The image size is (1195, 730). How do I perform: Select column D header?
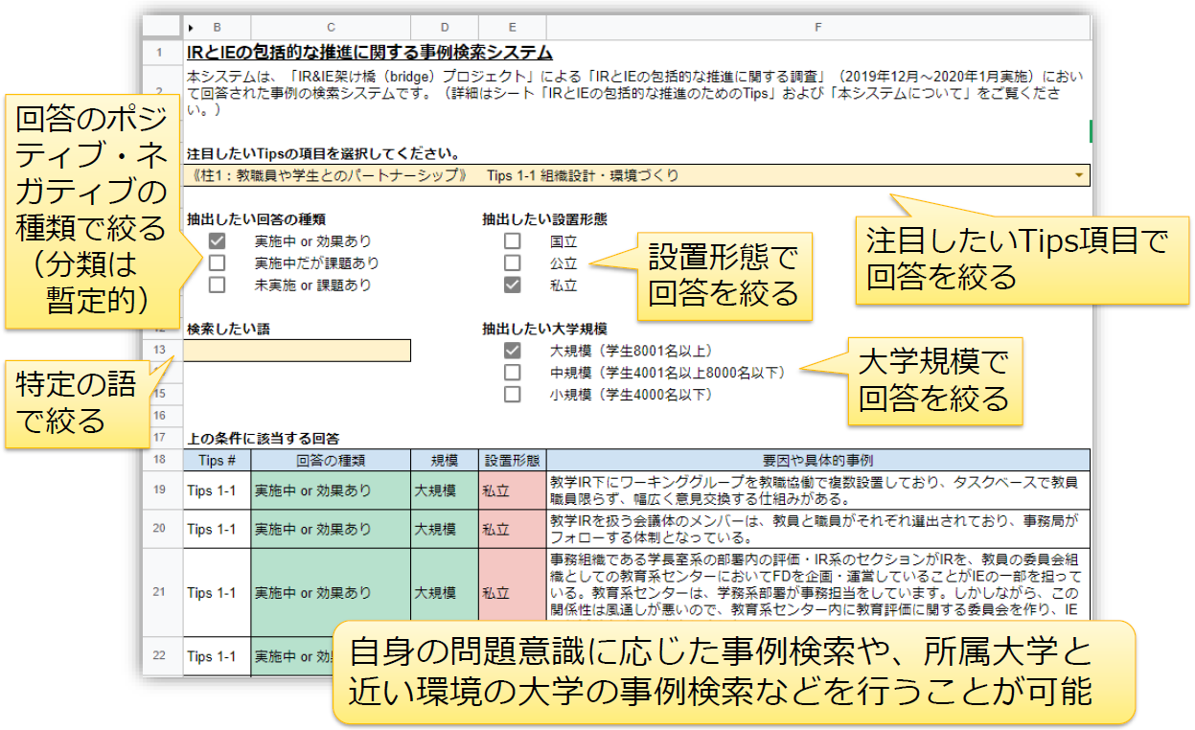445,28
